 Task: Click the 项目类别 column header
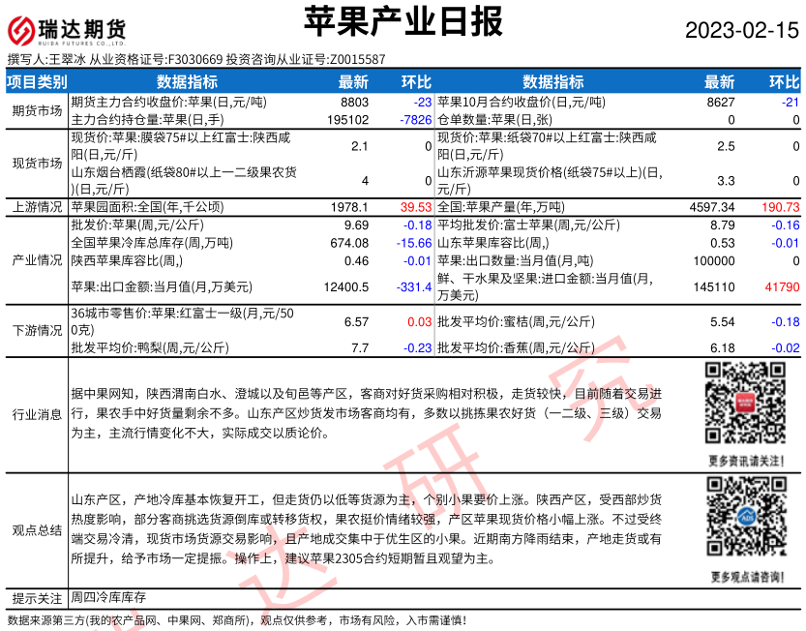37,82
